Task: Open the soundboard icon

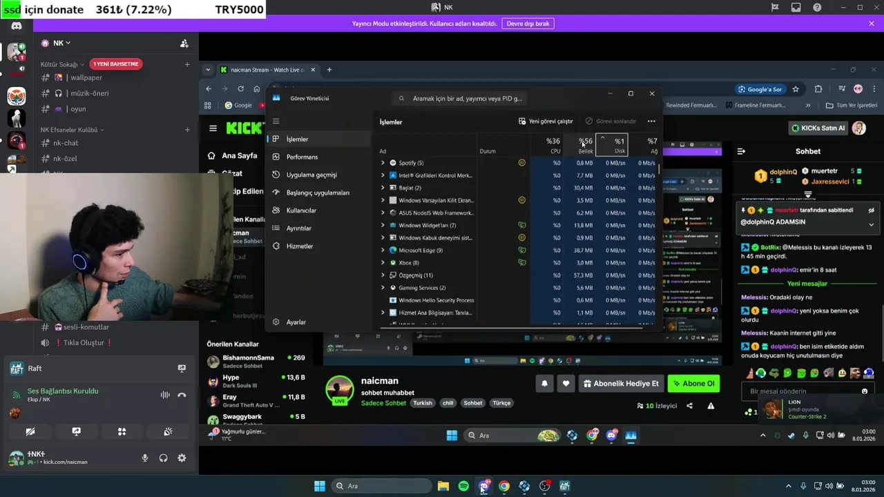Action: point(168,431)
